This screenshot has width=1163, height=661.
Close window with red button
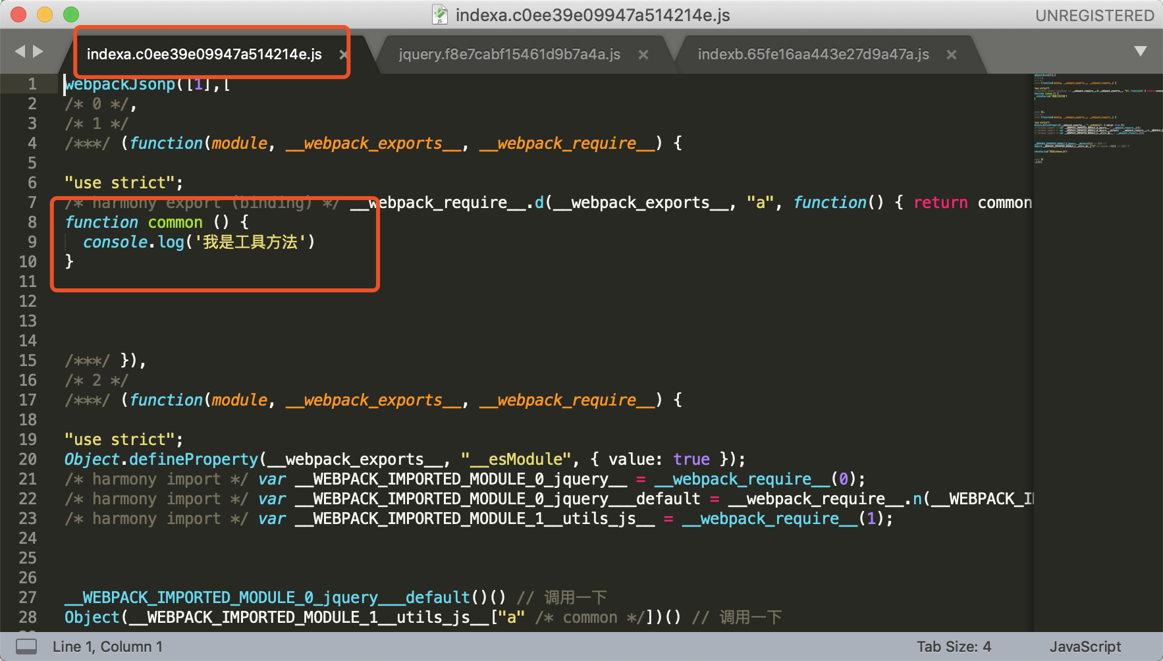coord(18,14)
